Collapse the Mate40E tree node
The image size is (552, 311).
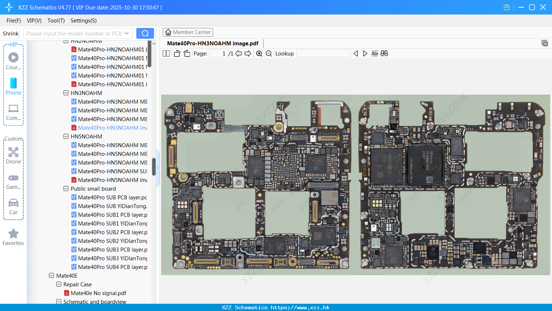click(x=51, y=275)
